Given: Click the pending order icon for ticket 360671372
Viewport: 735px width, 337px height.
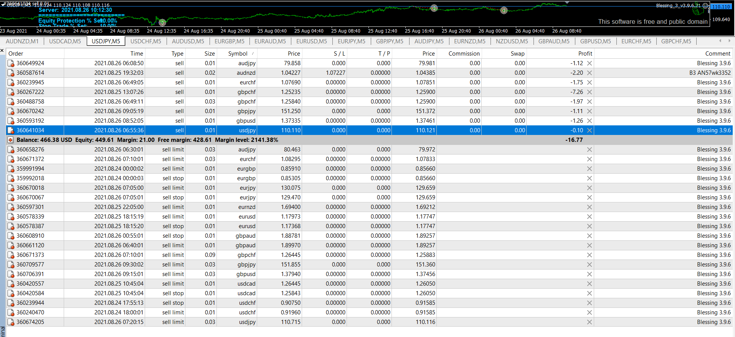Looking at the screenshot, I should (x=11, y=159).
